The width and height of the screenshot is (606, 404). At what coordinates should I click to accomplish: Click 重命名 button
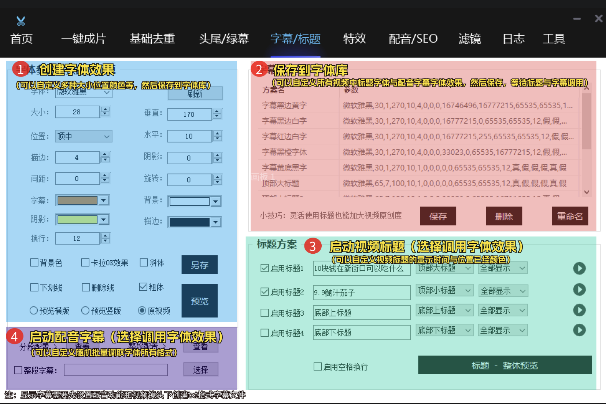570,216
